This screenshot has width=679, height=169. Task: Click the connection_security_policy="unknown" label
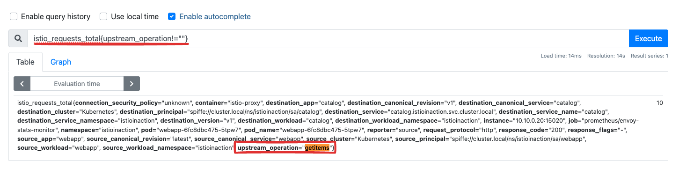tap(134, 103)
